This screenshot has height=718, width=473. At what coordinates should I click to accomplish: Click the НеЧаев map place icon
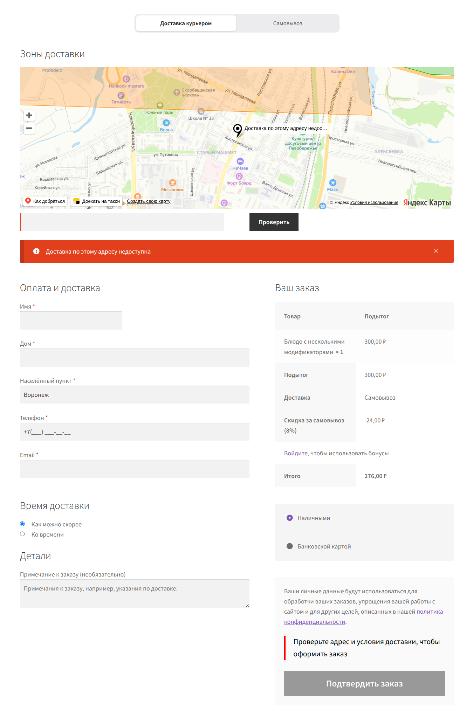(240, 161)
